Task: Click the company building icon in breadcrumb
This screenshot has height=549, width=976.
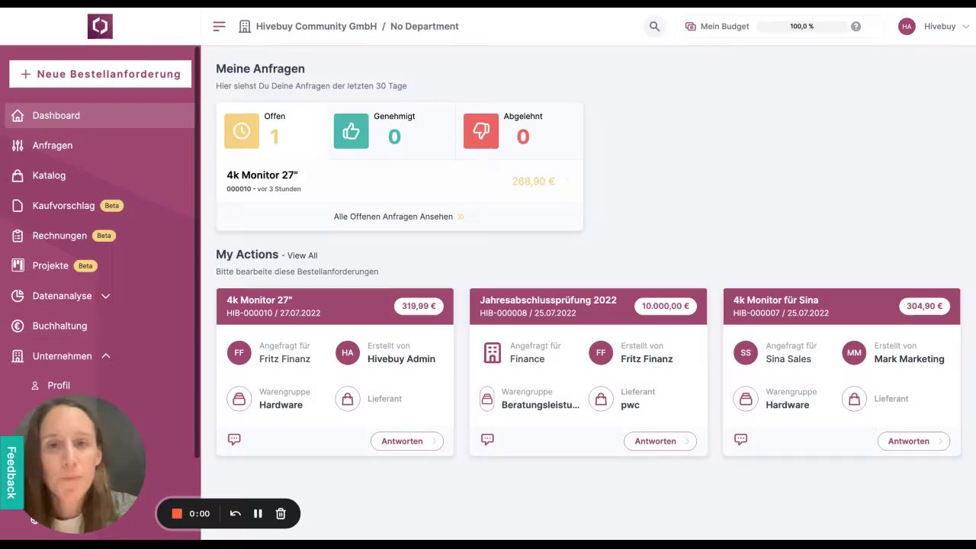Action: 245,26
